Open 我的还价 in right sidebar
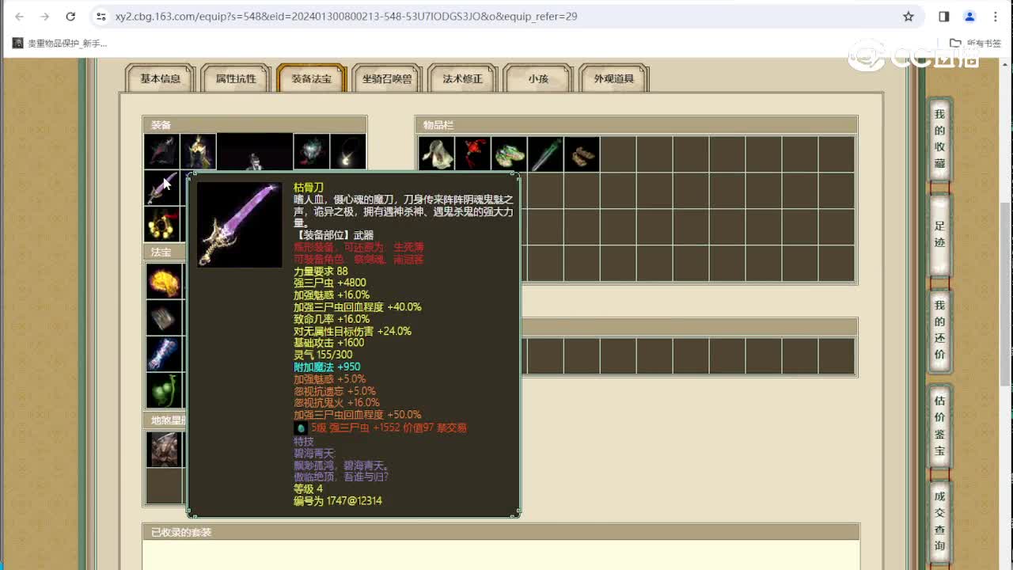The image size is (1013, 570). point(939,330)
